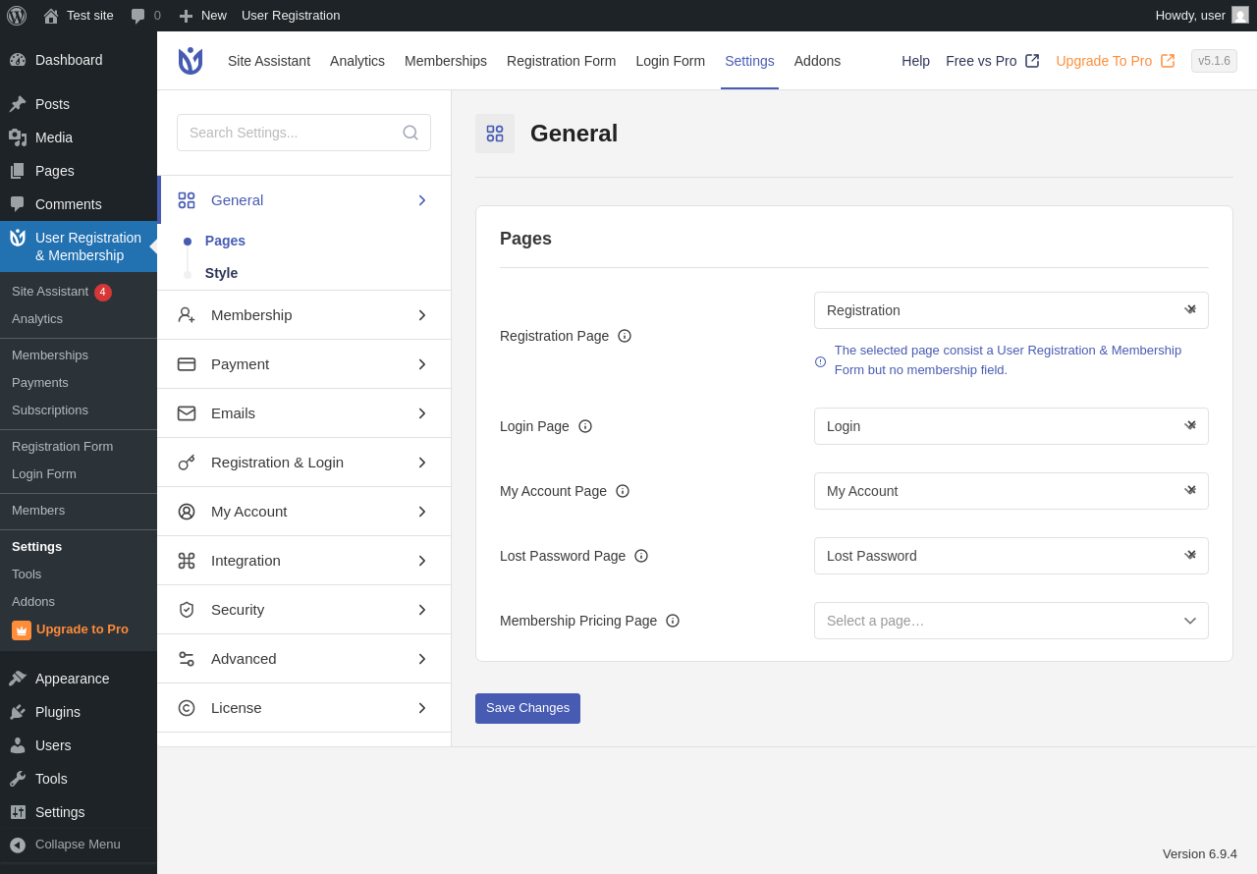Click the Lost Password Page info icon
The width and height of the screenshot is (1257, 874).
tap(641, 556)
